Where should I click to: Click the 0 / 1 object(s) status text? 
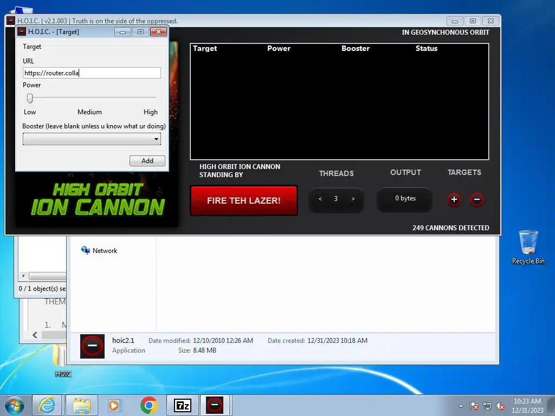pos(42,289)
